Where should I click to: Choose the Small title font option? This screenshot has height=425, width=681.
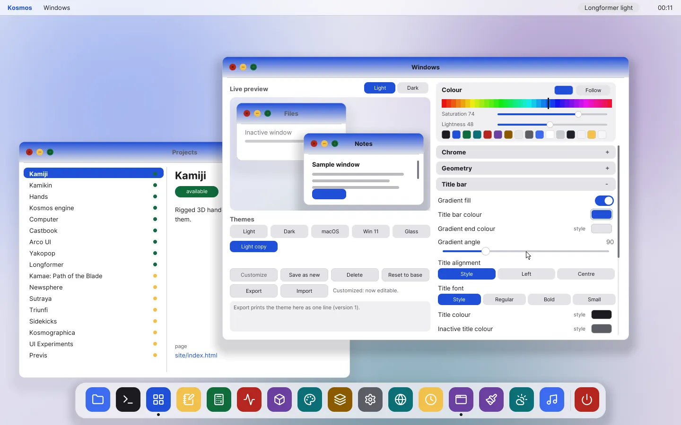coord(594,299)
